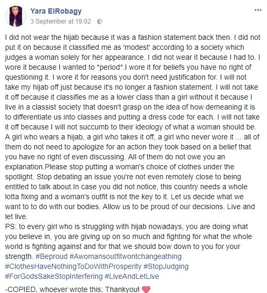Screen dimensions: 267x293
Task: Open the #Awomansoutfitwontchangeathing hashtag
Action: click(x=125, y=256)
